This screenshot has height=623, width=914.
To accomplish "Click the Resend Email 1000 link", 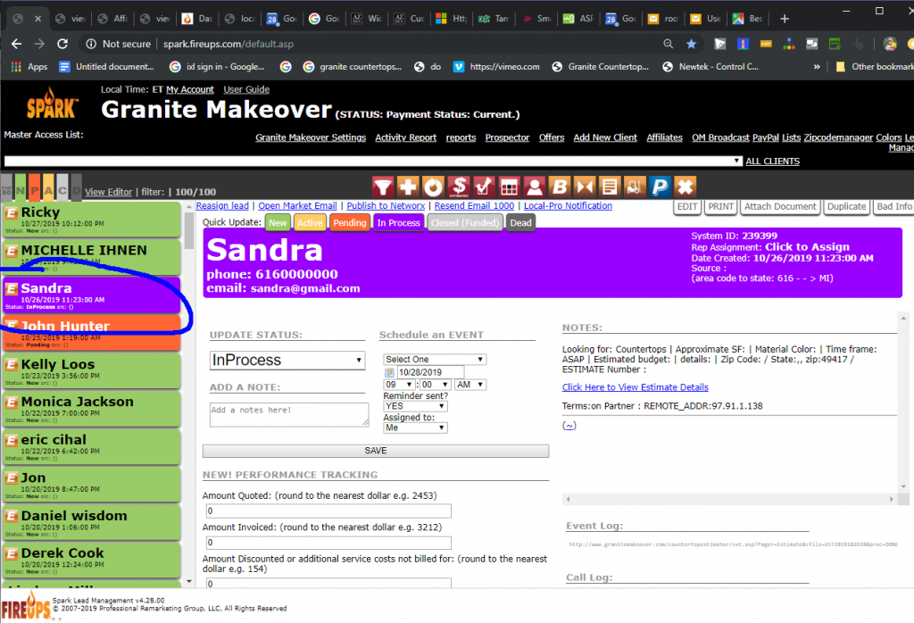I will point(474,205).
